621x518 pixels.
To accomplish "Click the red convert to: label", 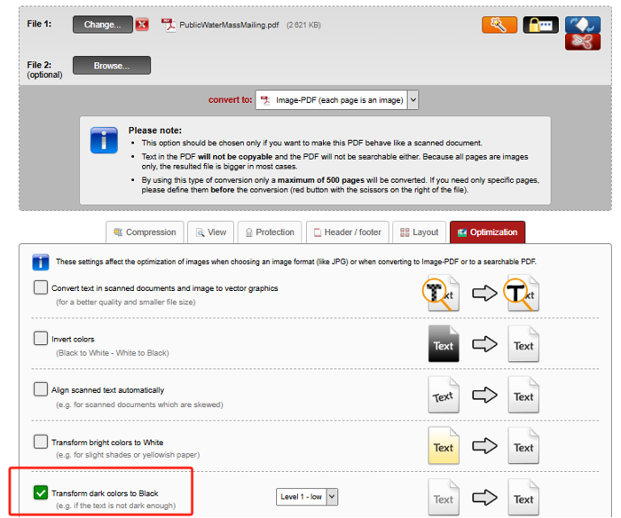I will [230, 100].
